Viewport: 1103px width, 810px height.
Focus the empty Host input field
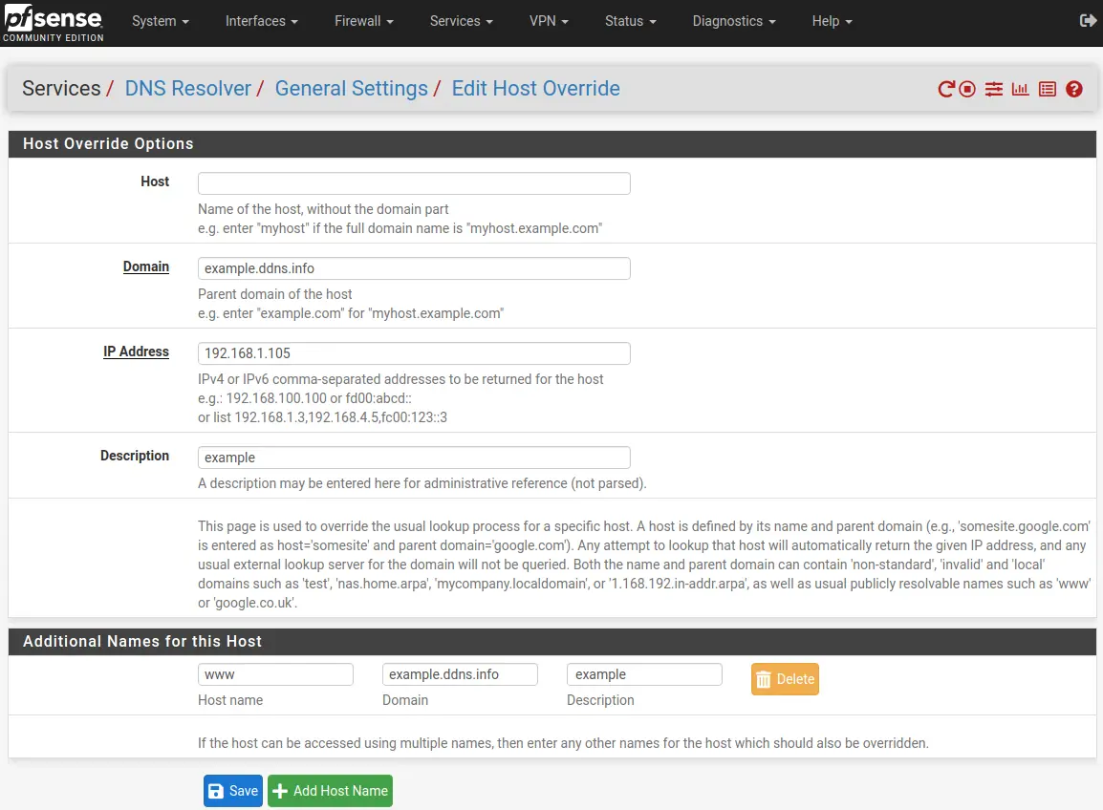[x=414, y=183]
